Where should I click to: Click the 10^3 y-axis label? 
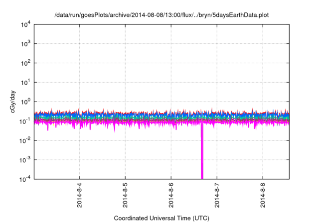(x=25, y=44)
